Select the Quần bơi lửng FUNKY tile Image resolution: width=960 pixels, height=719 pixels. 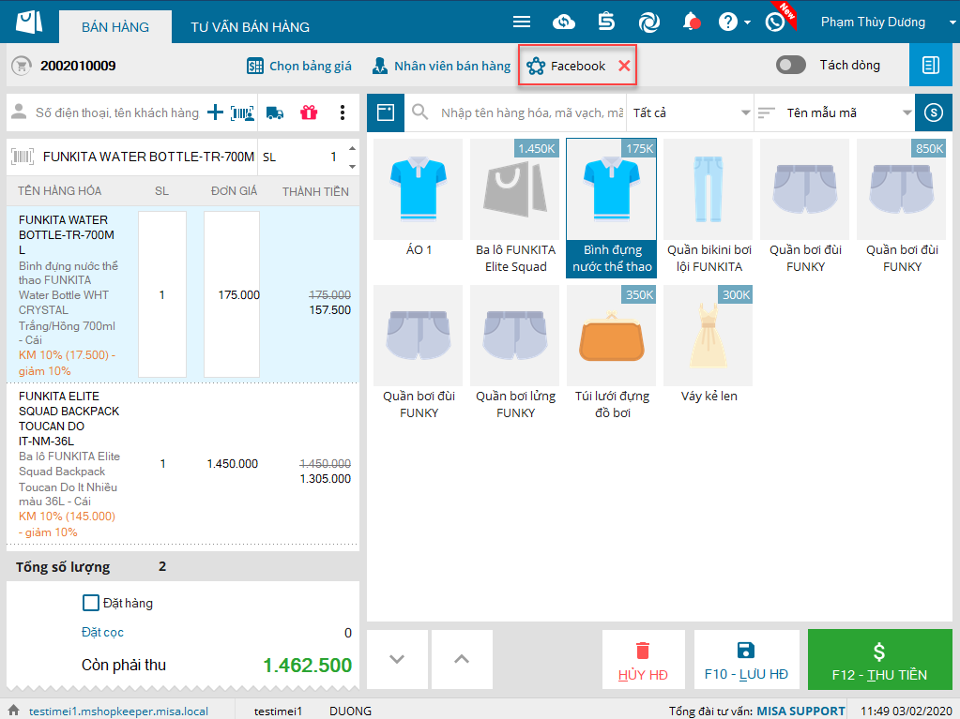515,353
